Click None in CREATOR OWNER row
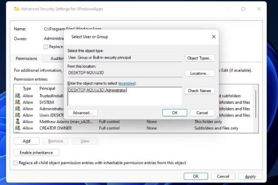The height and width of the screenshot is (185, 278). tap(152, 128)
